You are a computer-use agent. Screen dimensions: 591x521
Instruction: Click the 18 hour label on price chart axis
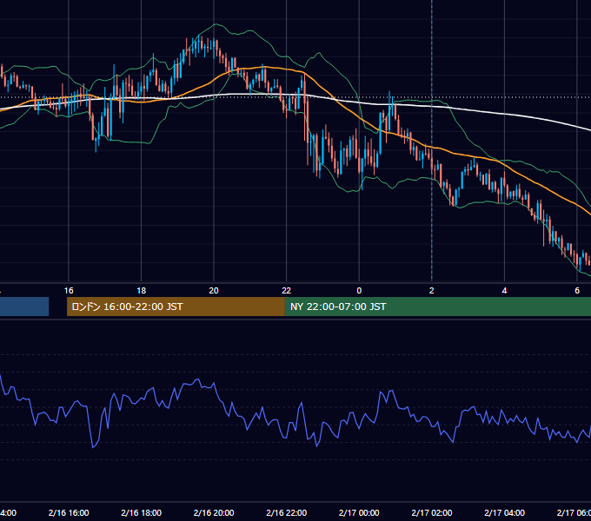142,291
